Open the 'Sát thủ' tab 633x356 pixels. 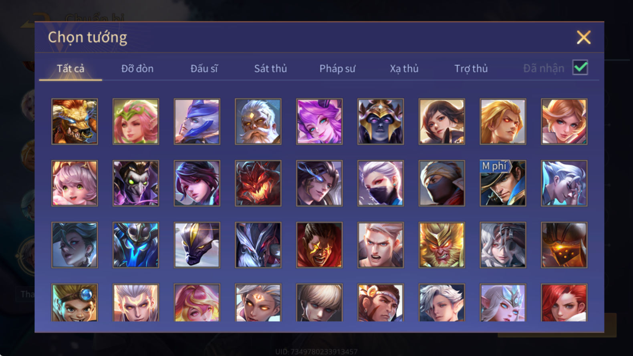pyautogui.click(x=270, y=68)
